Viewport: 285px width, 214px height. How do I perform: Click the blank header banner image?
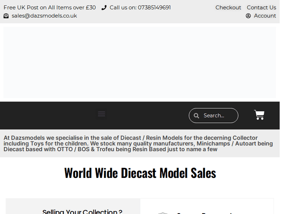tap(140, 62)
